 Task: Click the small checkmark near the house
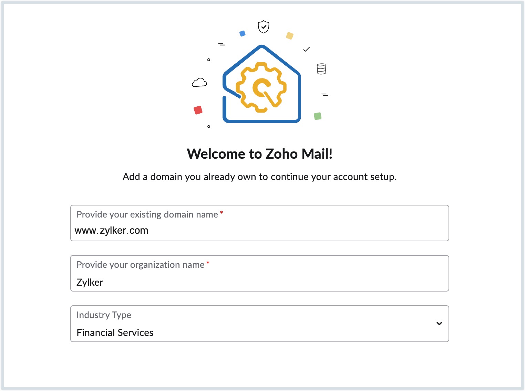tap(306, 50)
